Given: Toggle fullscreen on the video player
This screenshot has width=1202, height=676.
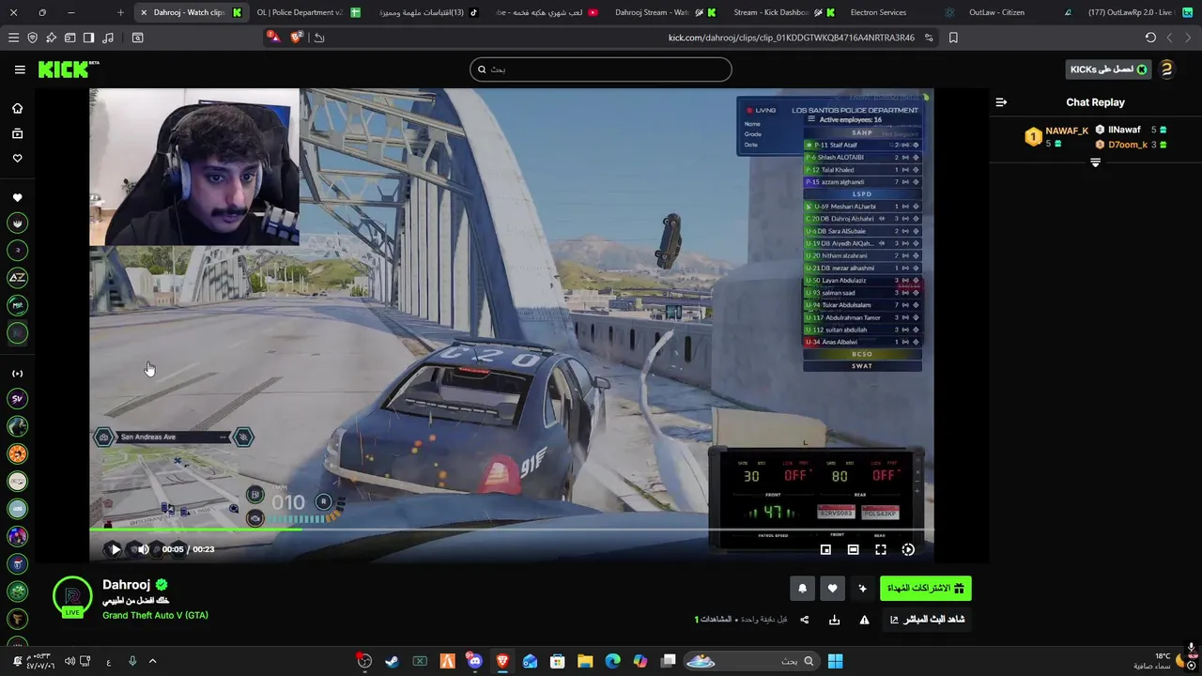Looking at the screenshot, I should tap(881, 549).
